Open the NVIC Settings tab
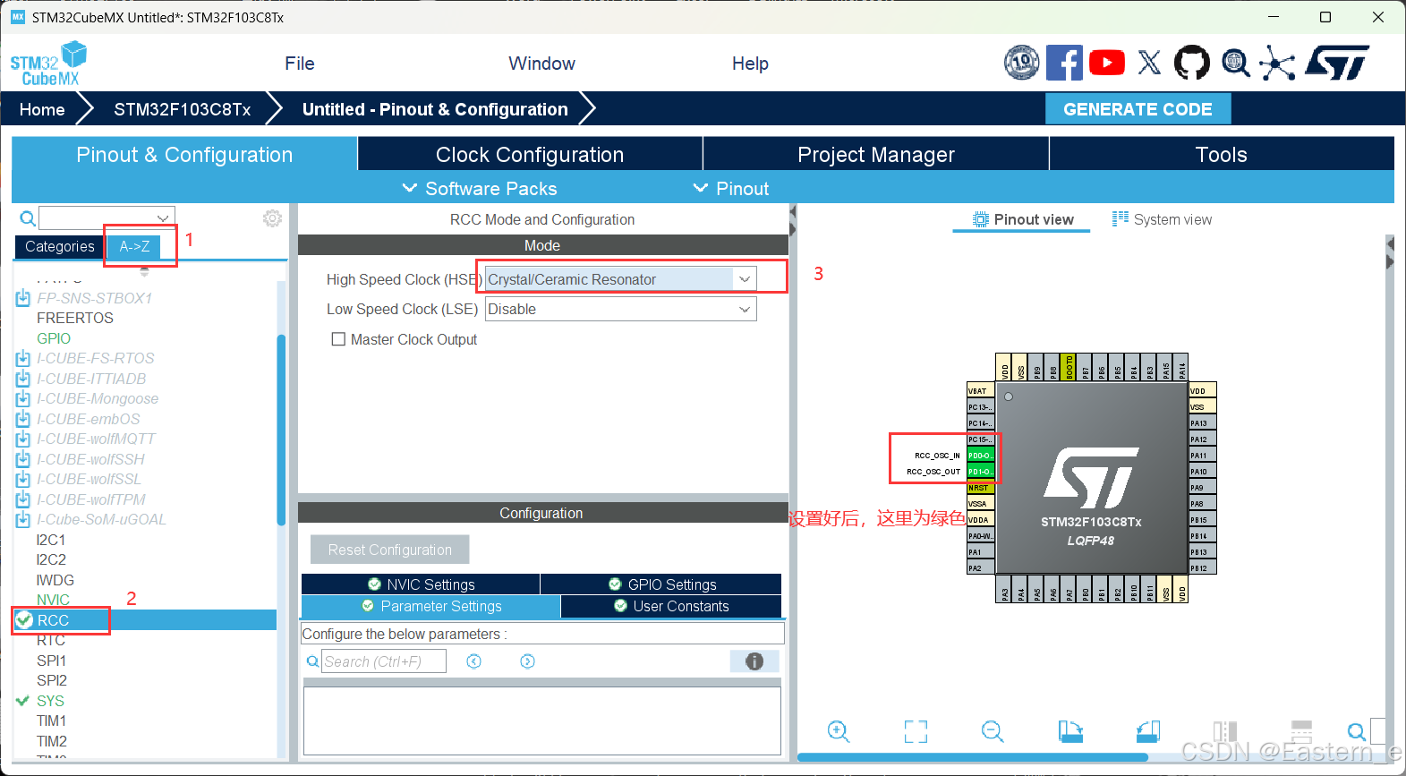Screen dimensions: 1406x776 tap(421, 584)
